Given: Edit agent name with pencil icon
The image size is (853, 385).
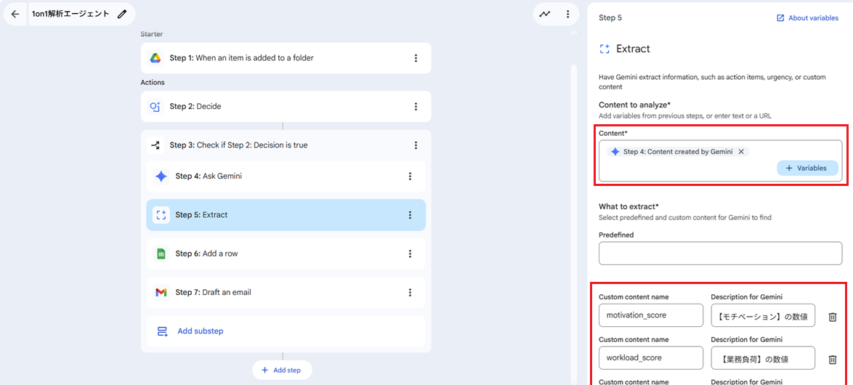Looking at the screenshot, I should coord(122,14).
